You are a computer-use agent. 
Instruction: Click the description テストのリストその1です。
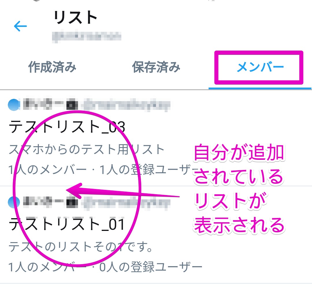pyautogui.click(x=81, y=247)
